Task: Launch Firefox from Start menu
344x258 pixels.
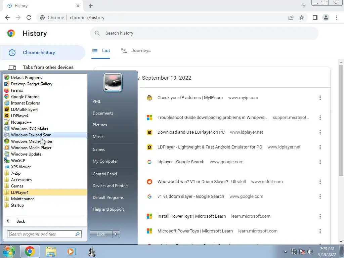Action: pos(45,90)
